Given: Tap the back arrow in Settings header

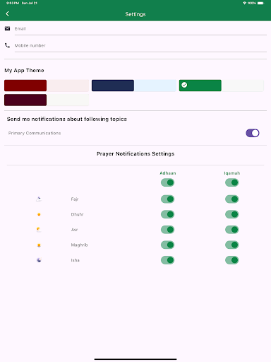Looking at the screenshot, I should 8,14.
